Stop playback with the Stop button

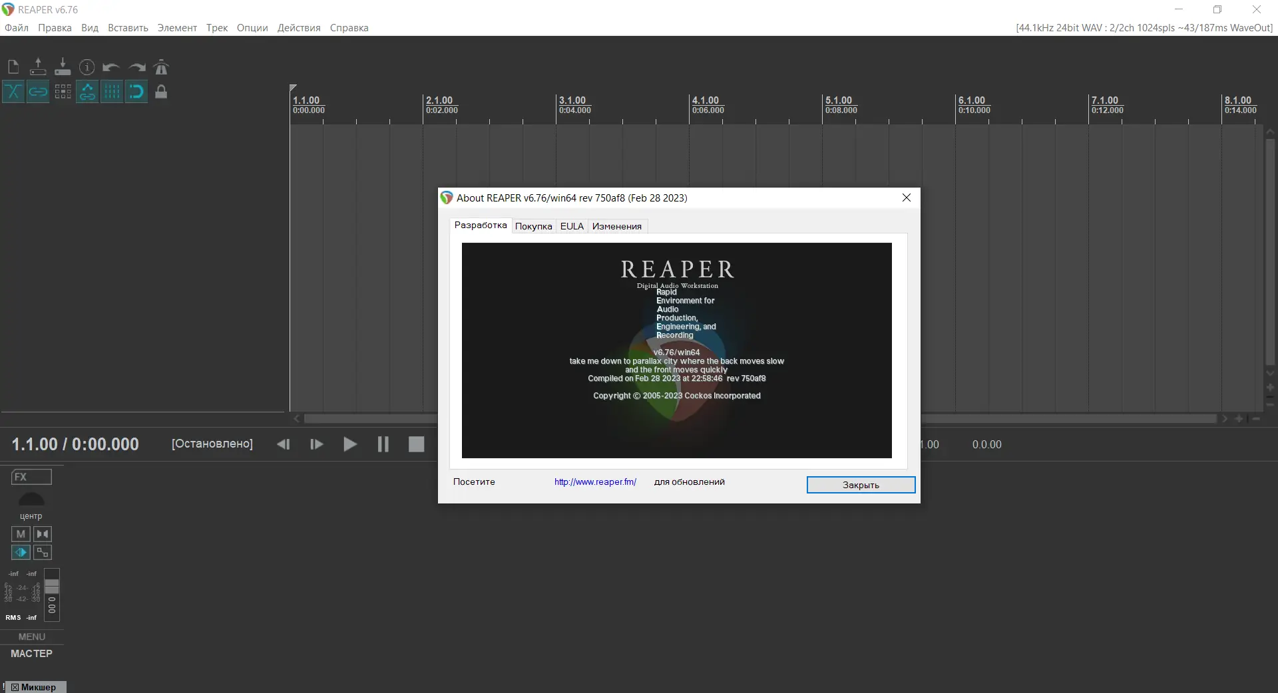[417, 444]
